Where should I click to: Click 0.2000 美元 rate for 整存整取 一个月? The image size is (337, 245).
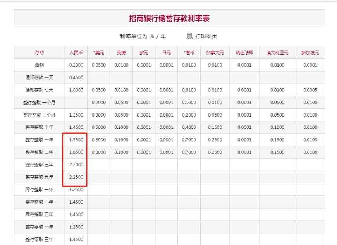(x=99, y=103)
